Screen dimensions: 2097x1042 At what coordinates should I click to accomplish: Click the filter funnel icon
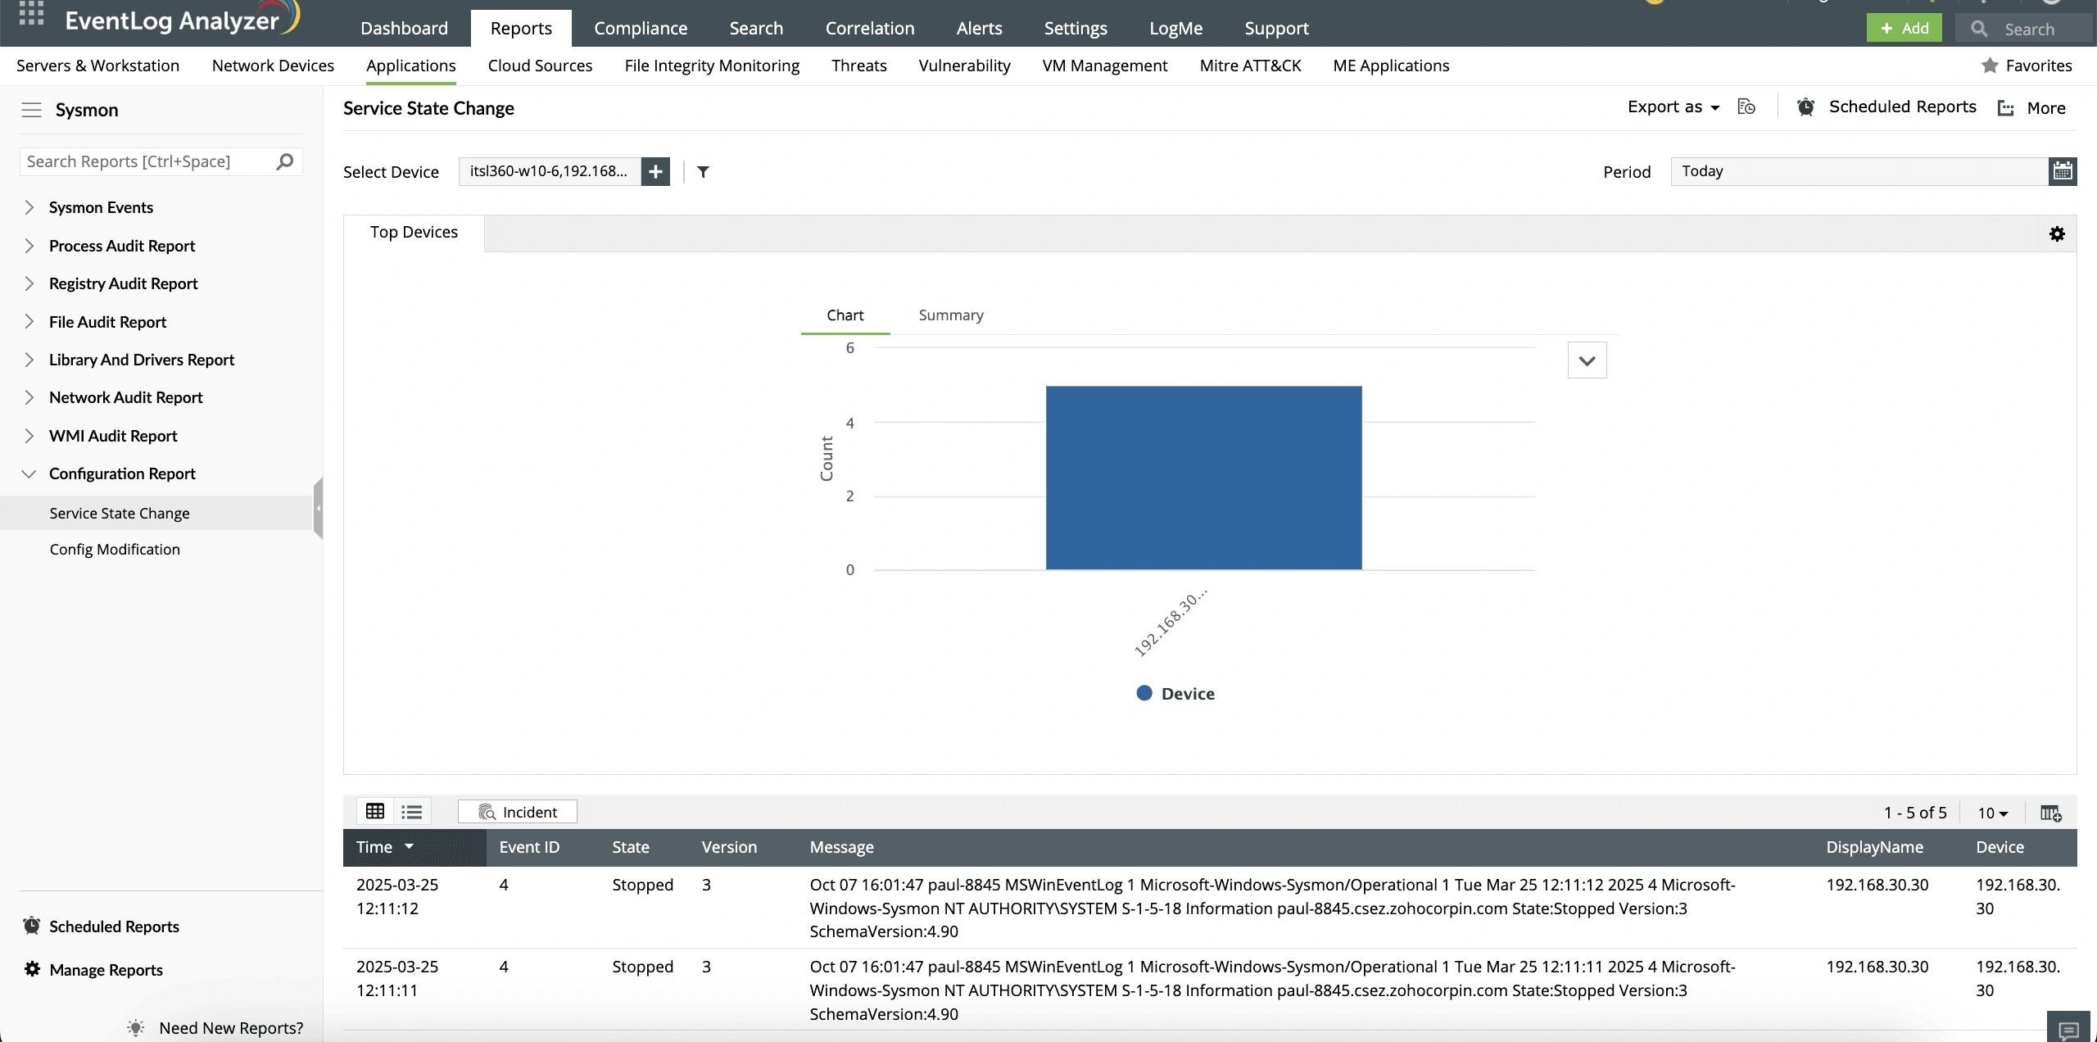[703, 171]
